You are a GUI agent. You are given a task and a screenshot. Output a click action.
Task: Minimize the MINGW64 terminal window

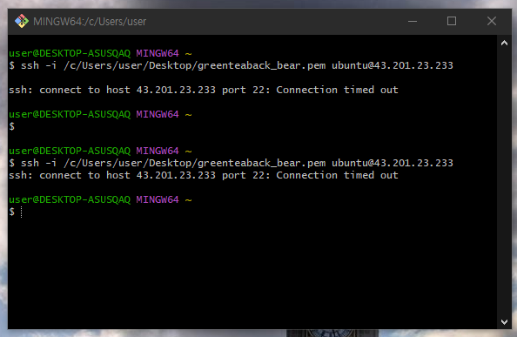tap(413, 22)
